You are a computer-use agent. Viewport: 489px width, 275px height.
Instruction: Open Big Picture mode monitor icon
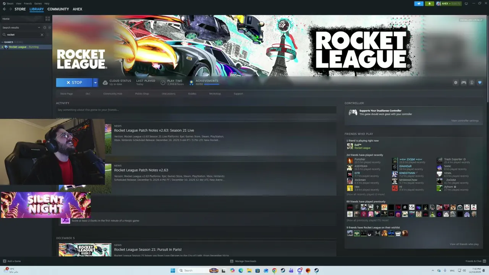[x=466, y=3]
